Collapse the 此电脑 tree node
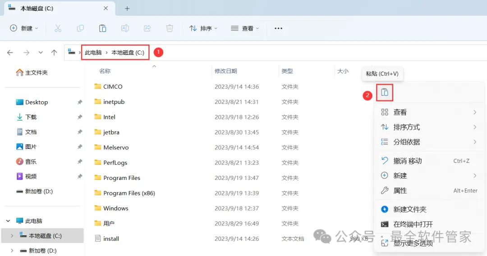The image size is (487, 256). (8, 221)
